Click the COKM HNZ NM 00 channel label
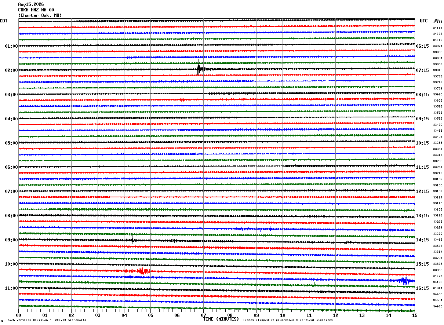Screen dimensions: 444x325 point(36,10)
